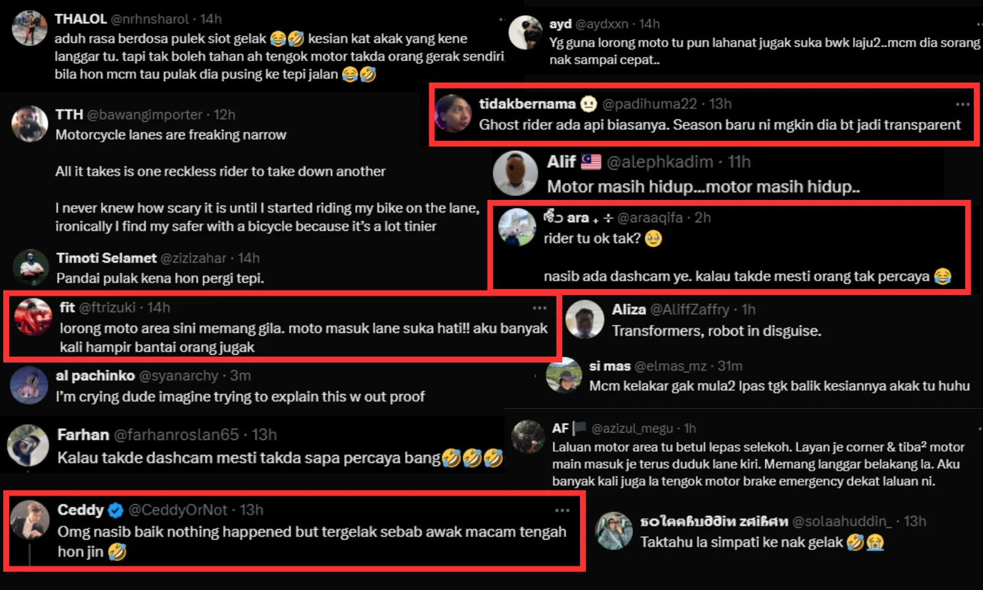Open THALOL's profile picture
Screen dimensions: 983x590
29,28
